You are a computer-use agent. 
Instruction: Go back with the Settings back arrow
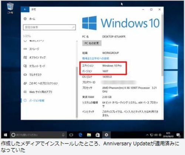click(25, 9)
